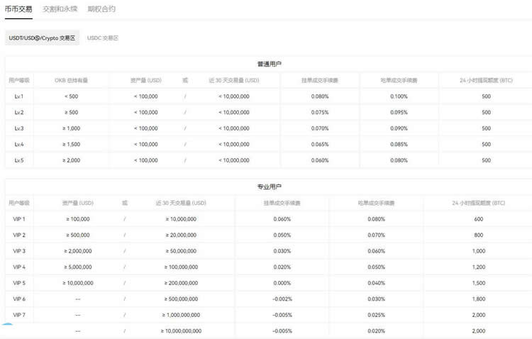
Task: Select the Lv.5 user level row
Action: 19,160
